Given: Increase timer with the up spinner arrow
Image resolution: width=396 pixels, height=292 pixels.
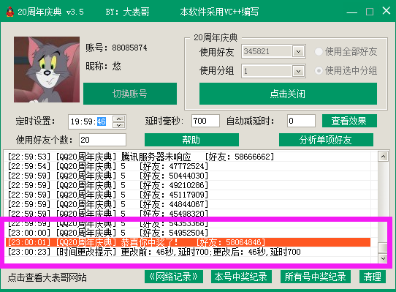Looking at the screenshot, I should click(118, 119).
